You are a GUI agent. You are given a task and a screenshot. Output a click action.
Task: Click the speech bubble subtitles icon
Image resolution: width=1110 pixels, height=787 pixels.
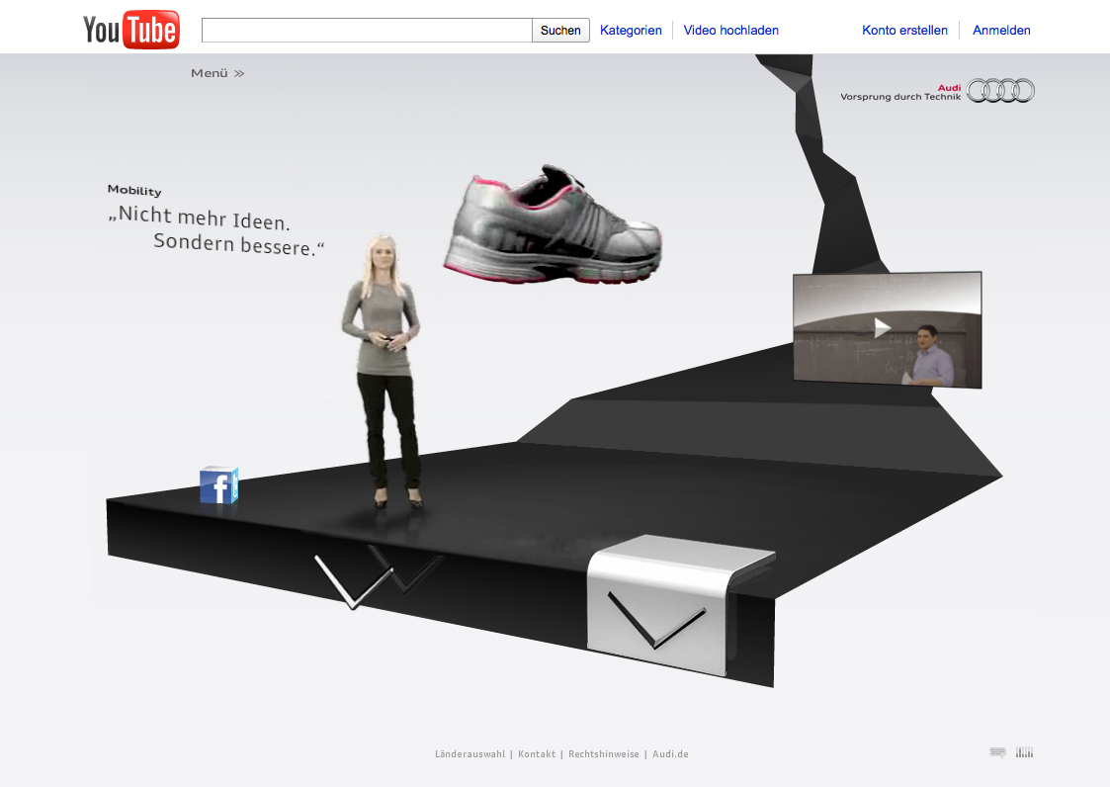coord(997,752)
